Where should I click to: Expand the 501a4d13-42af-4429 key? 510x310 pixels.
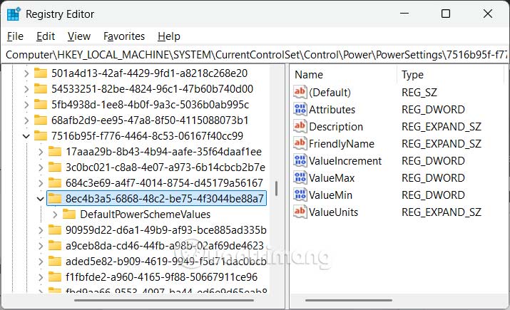[26, 73]
